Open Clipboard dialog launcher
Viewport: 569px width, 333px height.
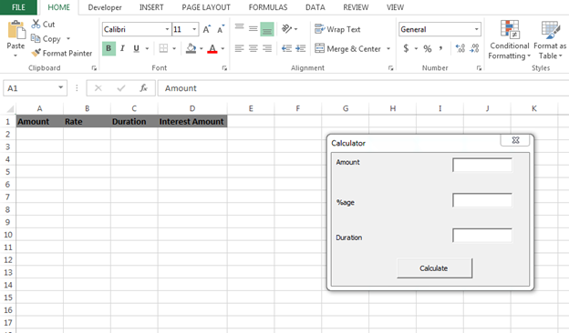tap(94, 68)
